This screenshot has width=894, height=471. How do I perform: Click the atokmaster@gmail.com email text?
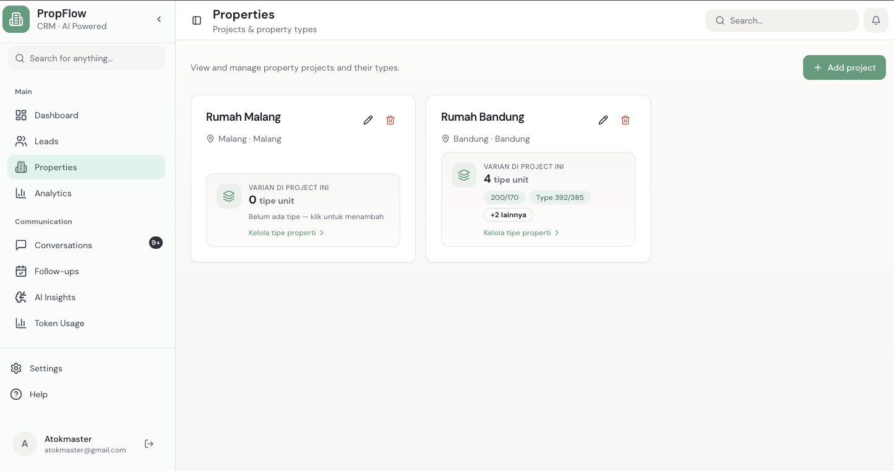(x=85, y=450)
